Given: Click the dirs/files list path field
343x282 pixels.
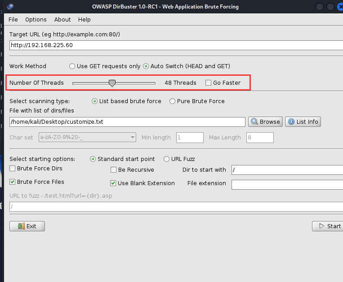Looking at the screenshot, I should coord(127,121).
